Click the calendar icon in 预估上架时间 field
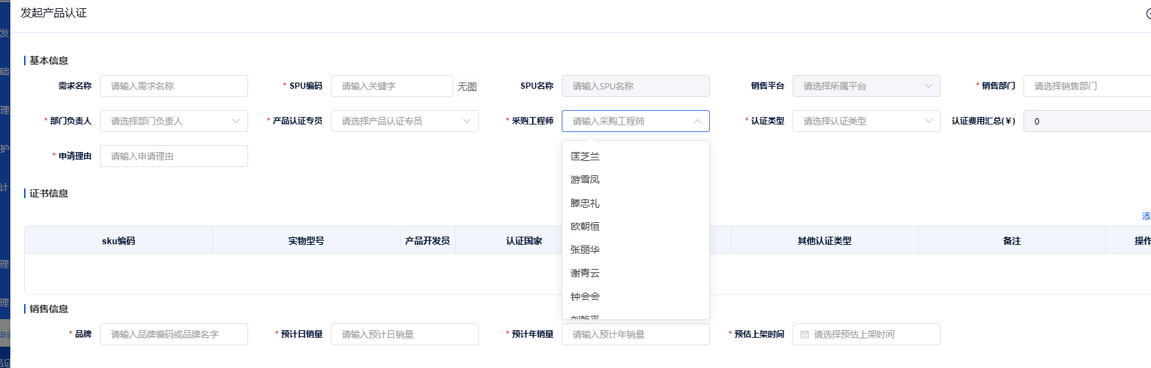 tap(804, 334)
